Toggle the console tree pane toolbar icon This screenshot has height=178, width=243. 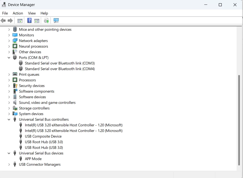coord(20,20)
